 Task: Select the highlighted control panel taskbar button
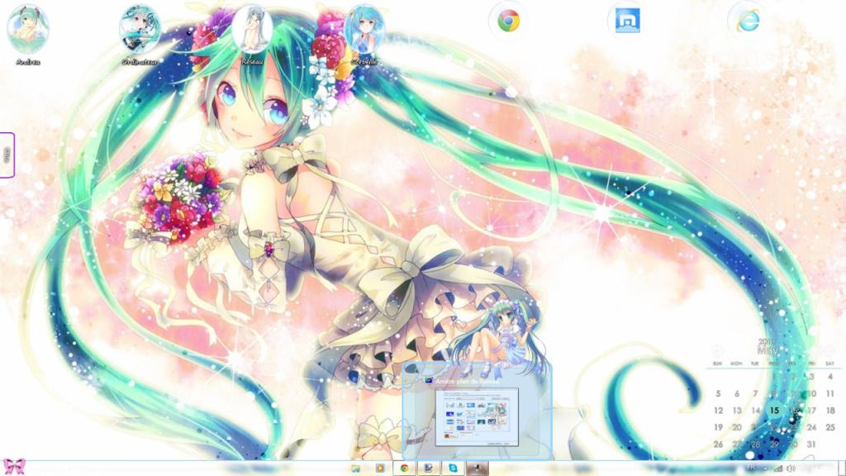(x=478, y=468)
